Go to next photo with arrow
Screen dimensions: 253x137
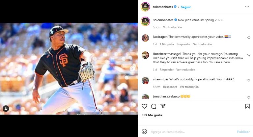[x=132, y=68]
